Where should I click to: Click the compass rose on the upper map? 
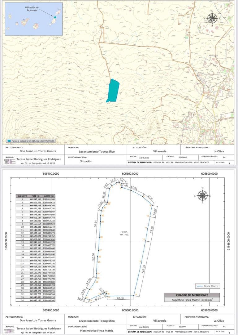click(x=212, y=18)
